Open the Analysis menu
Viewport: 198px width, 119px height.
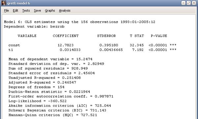[65, 11]
